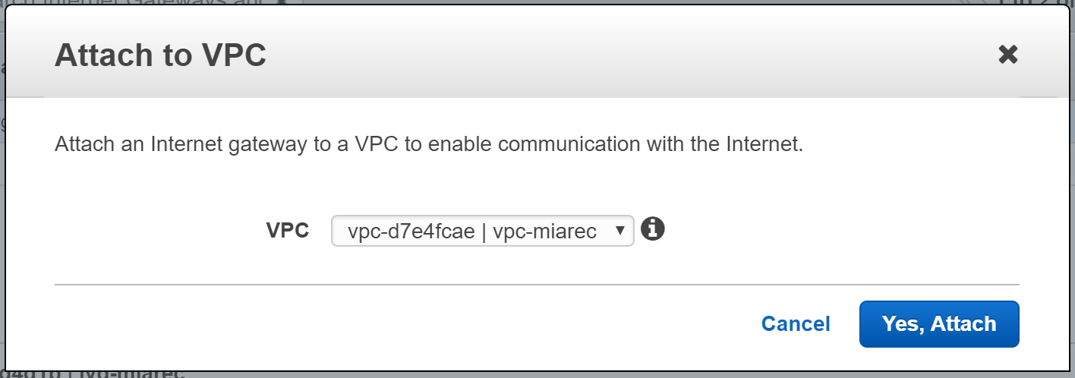Click the VPC field label
This screenshot has height=378, width=1075.
288,231
